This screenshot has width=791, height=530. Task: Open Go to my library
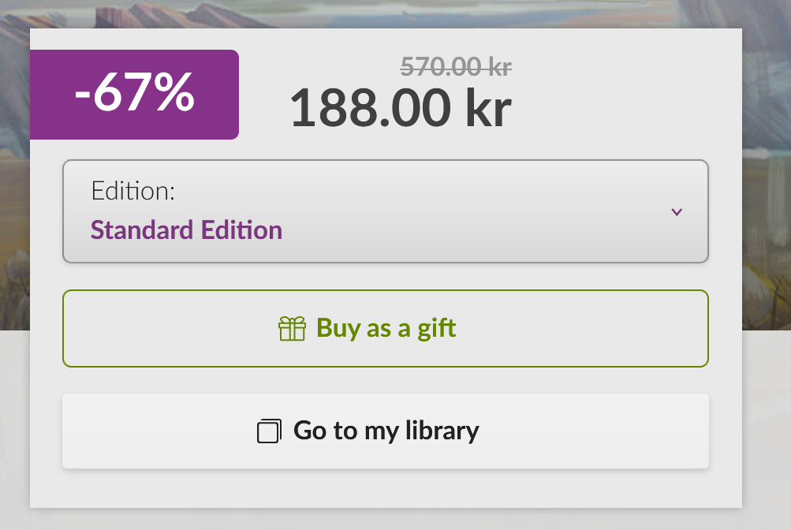pos(385,431)
